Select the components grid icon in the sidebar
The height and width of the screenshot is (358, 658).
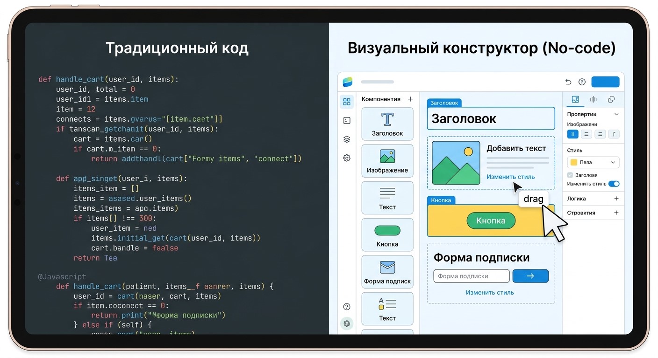click(x=347, y=102)
